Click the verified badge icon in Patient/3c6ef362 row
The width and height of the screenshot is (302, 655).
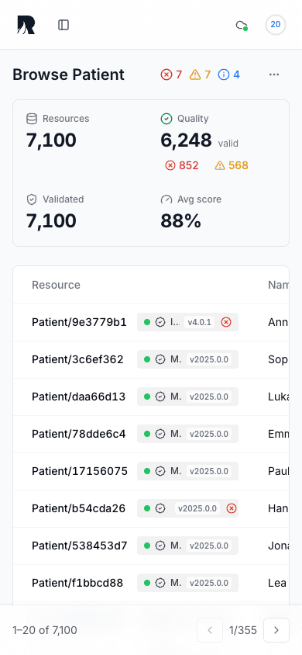coord(160,359)
